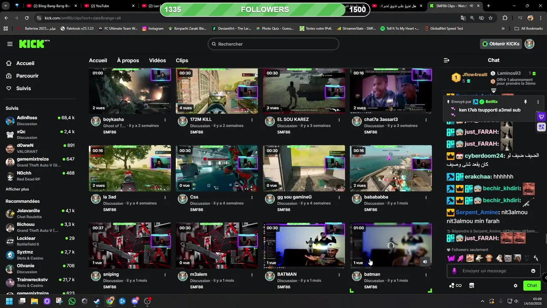Collapse the chat panel with arrow icon
Viewport: 547px width, 308px height.
[x=447, y=60]
